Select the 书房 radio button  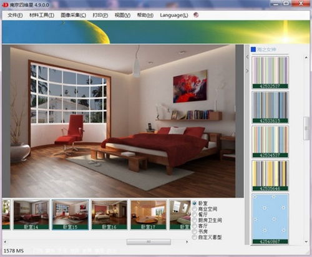click(x=194, y=231)
